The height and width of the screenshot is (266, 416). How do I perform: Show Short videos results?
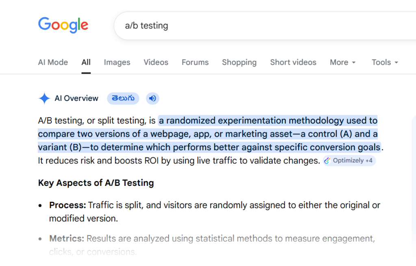click(x=293, y=62)
